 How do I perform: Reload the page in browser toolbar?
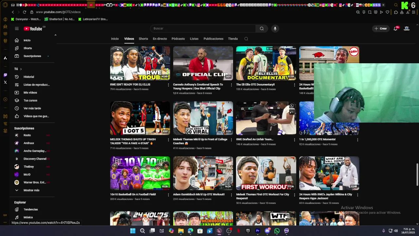click(25, 12)
